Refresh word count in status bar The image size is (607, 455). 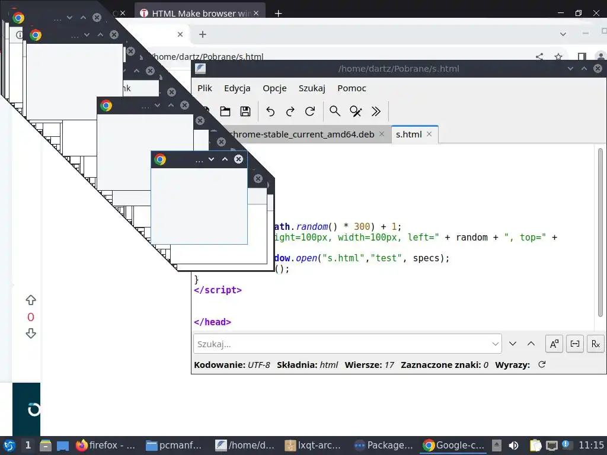[x=542, y=364]
